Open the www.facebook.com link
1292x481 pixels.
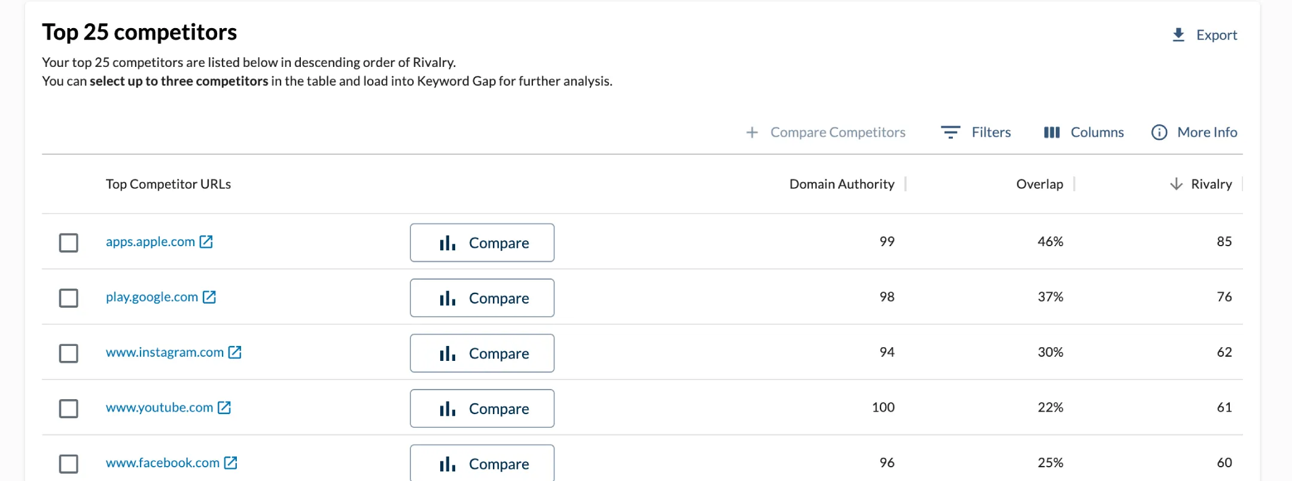(163, 462)
